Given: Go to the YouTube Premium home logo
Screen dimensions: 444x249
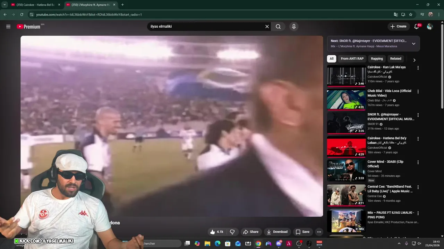Looking at the screenshot, I should pyautogui.click(x=29, y=27).
